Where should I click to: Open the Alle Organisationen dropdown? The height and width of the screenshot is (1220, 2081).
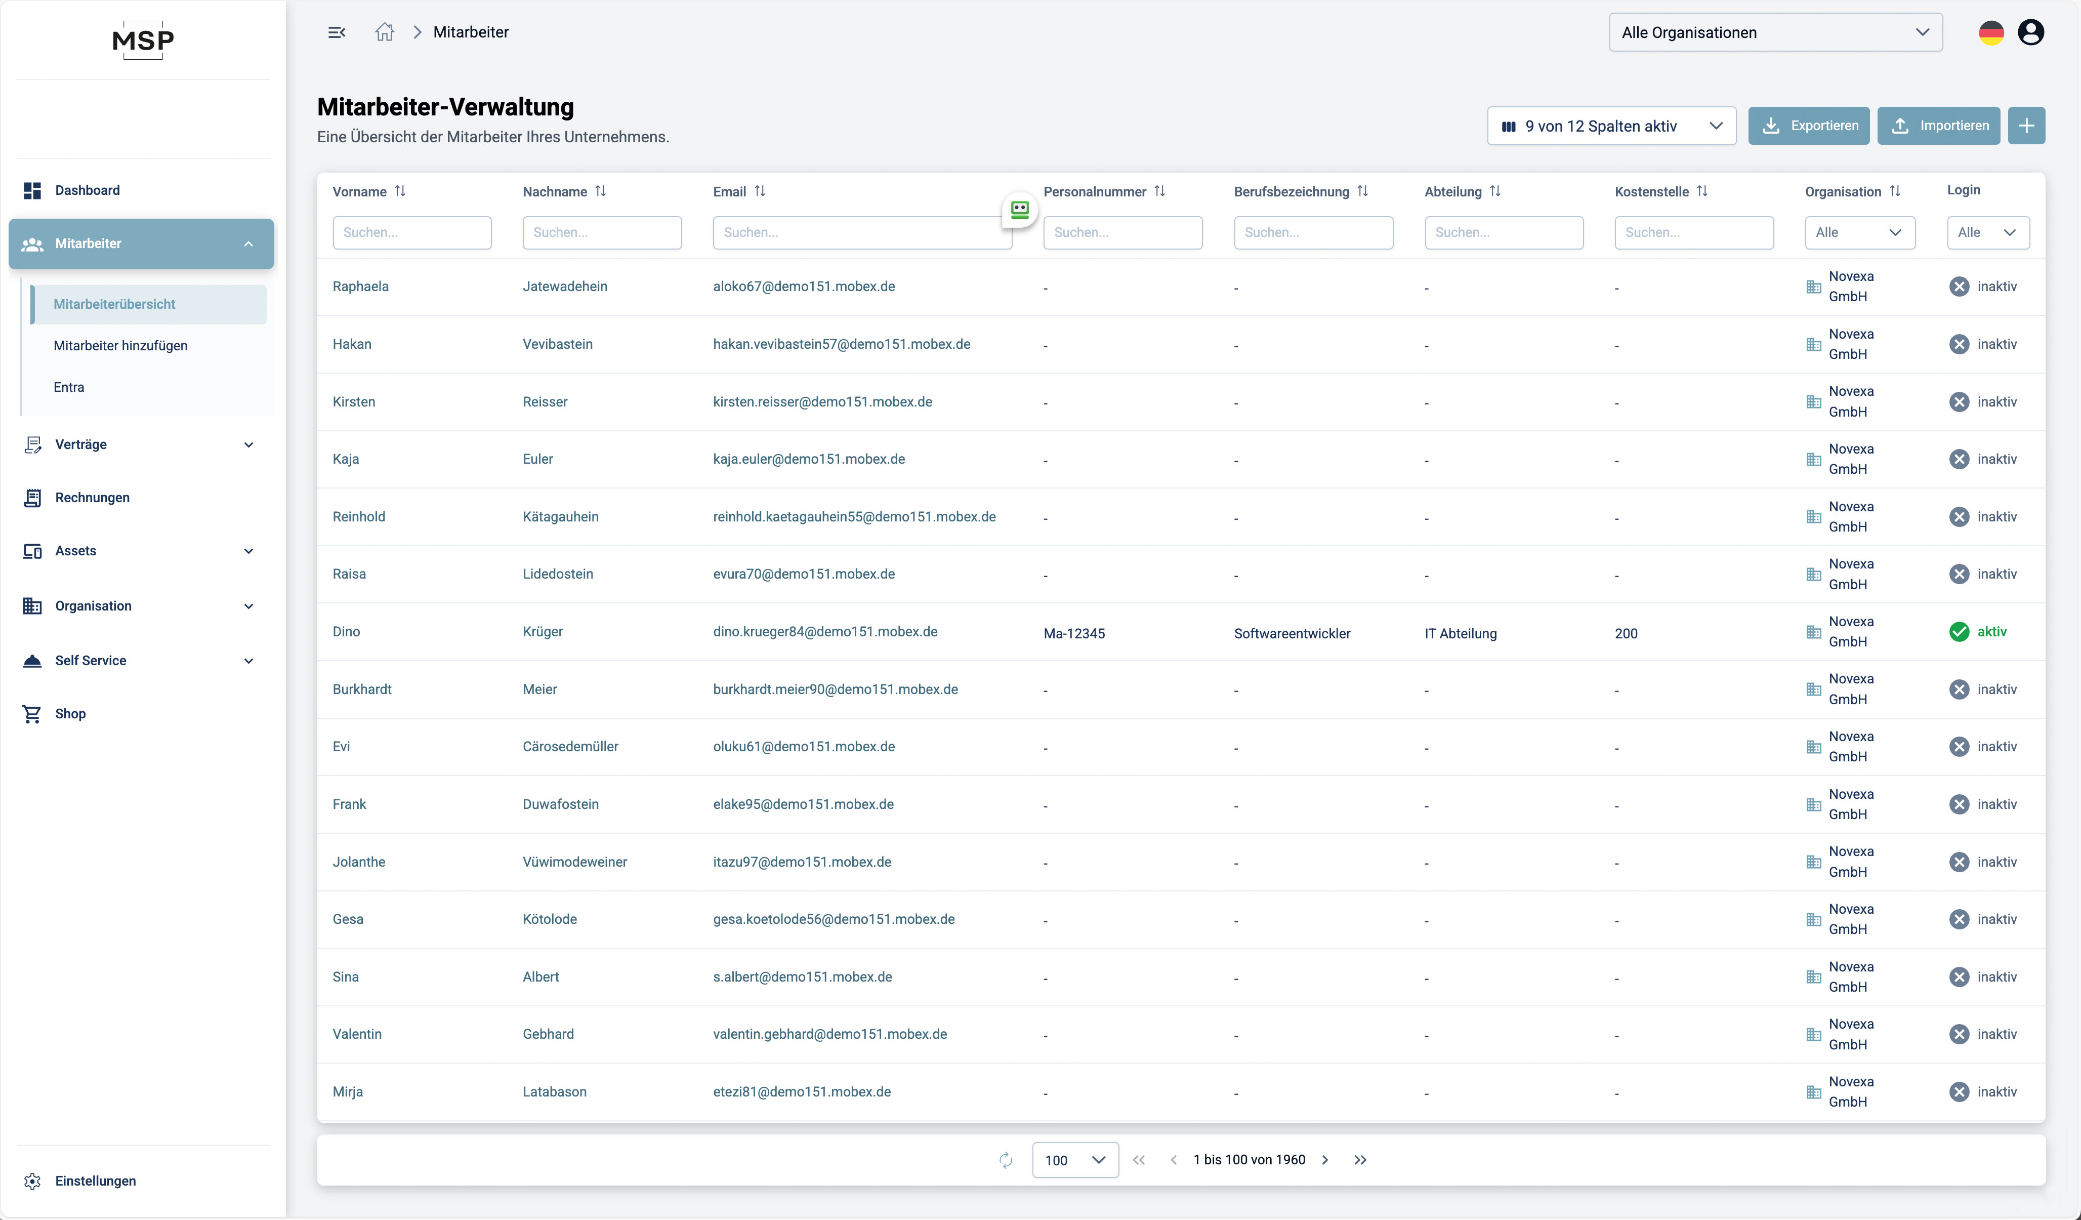(x=1775, y=32)
